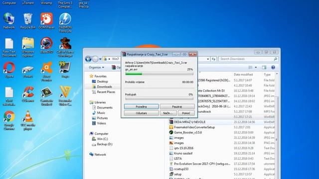Click the green file extraction progress bar

[x=159, y=74]
